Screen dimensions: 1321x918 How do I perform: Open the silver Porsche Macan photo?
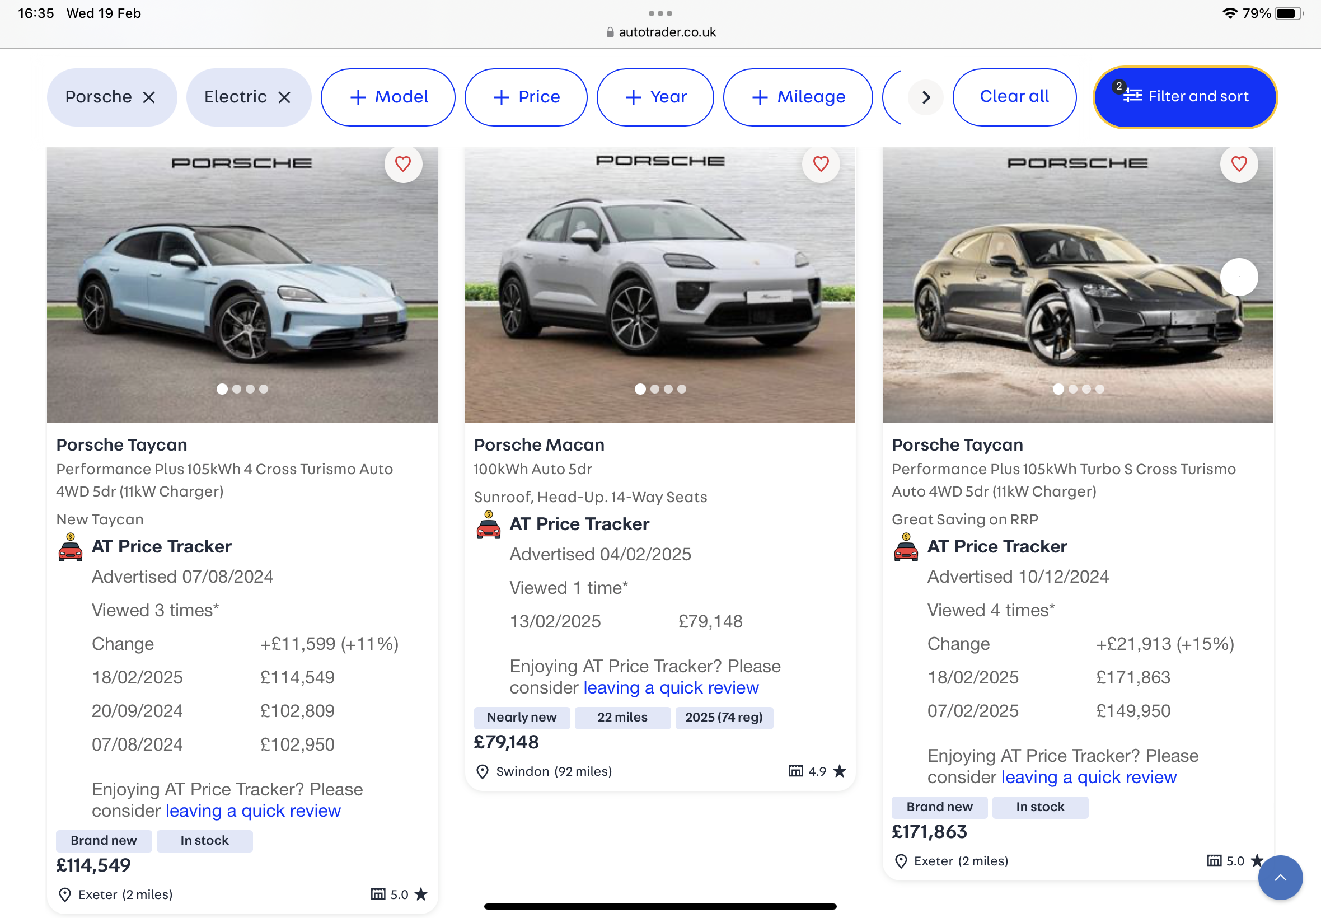pos(659,276)
